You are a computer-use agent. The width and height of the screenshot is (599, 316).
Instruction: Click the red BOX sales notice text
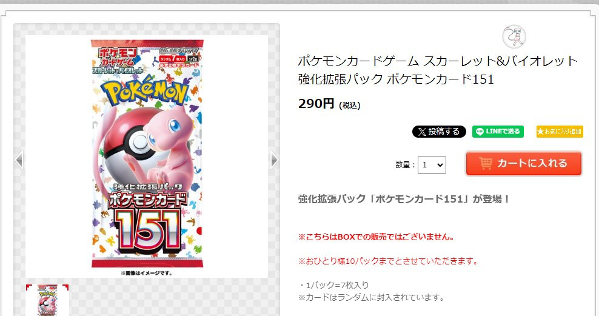coord(376,237)
